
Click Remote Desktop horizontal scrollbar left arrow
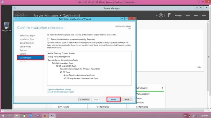[x=2, y=111]
